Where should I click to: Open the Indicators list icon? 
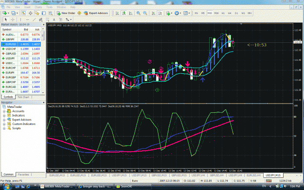(168, 13)
